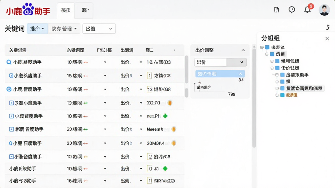Tick the blue checkbox of the top tree node
Screen dimensions: 335x188
267,47
